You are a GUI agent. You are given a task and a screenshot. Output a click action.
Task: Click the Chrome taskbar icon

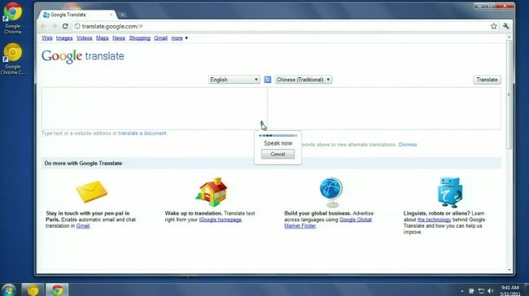[x=57, y=290]
